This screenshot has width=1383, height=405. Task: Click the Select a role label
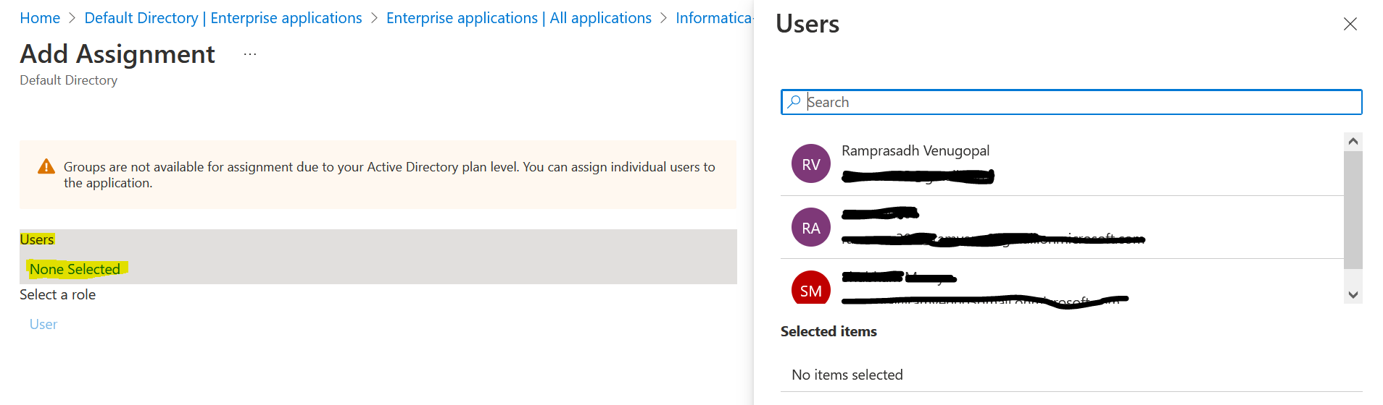coord(58,294)
